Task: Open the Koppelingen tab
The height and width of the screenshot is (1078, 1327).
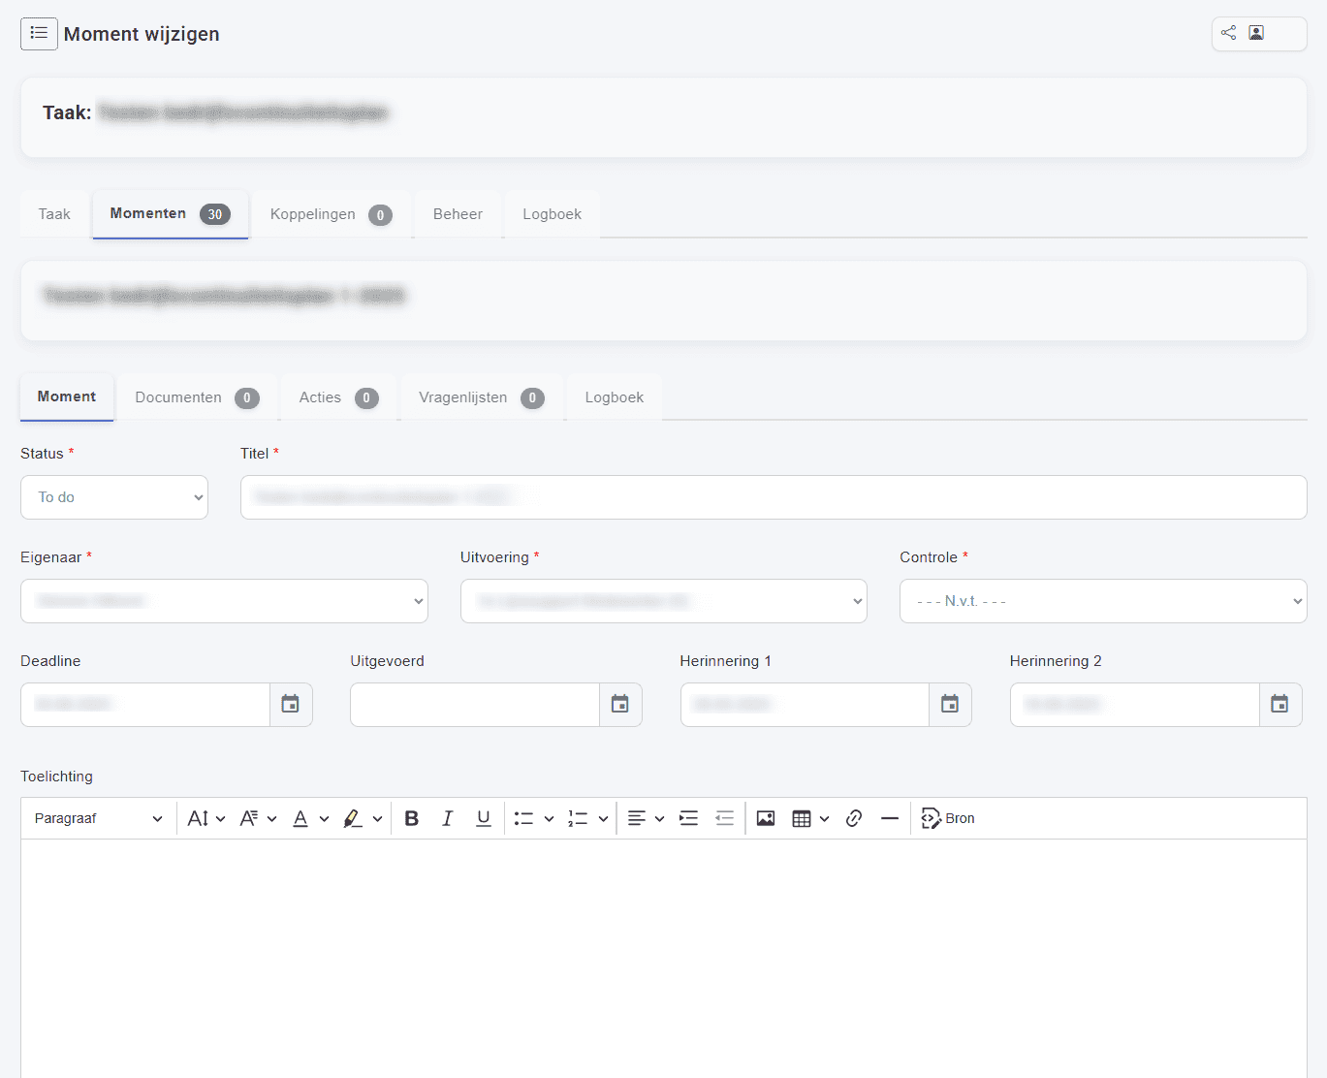Action: coord(331,214)
